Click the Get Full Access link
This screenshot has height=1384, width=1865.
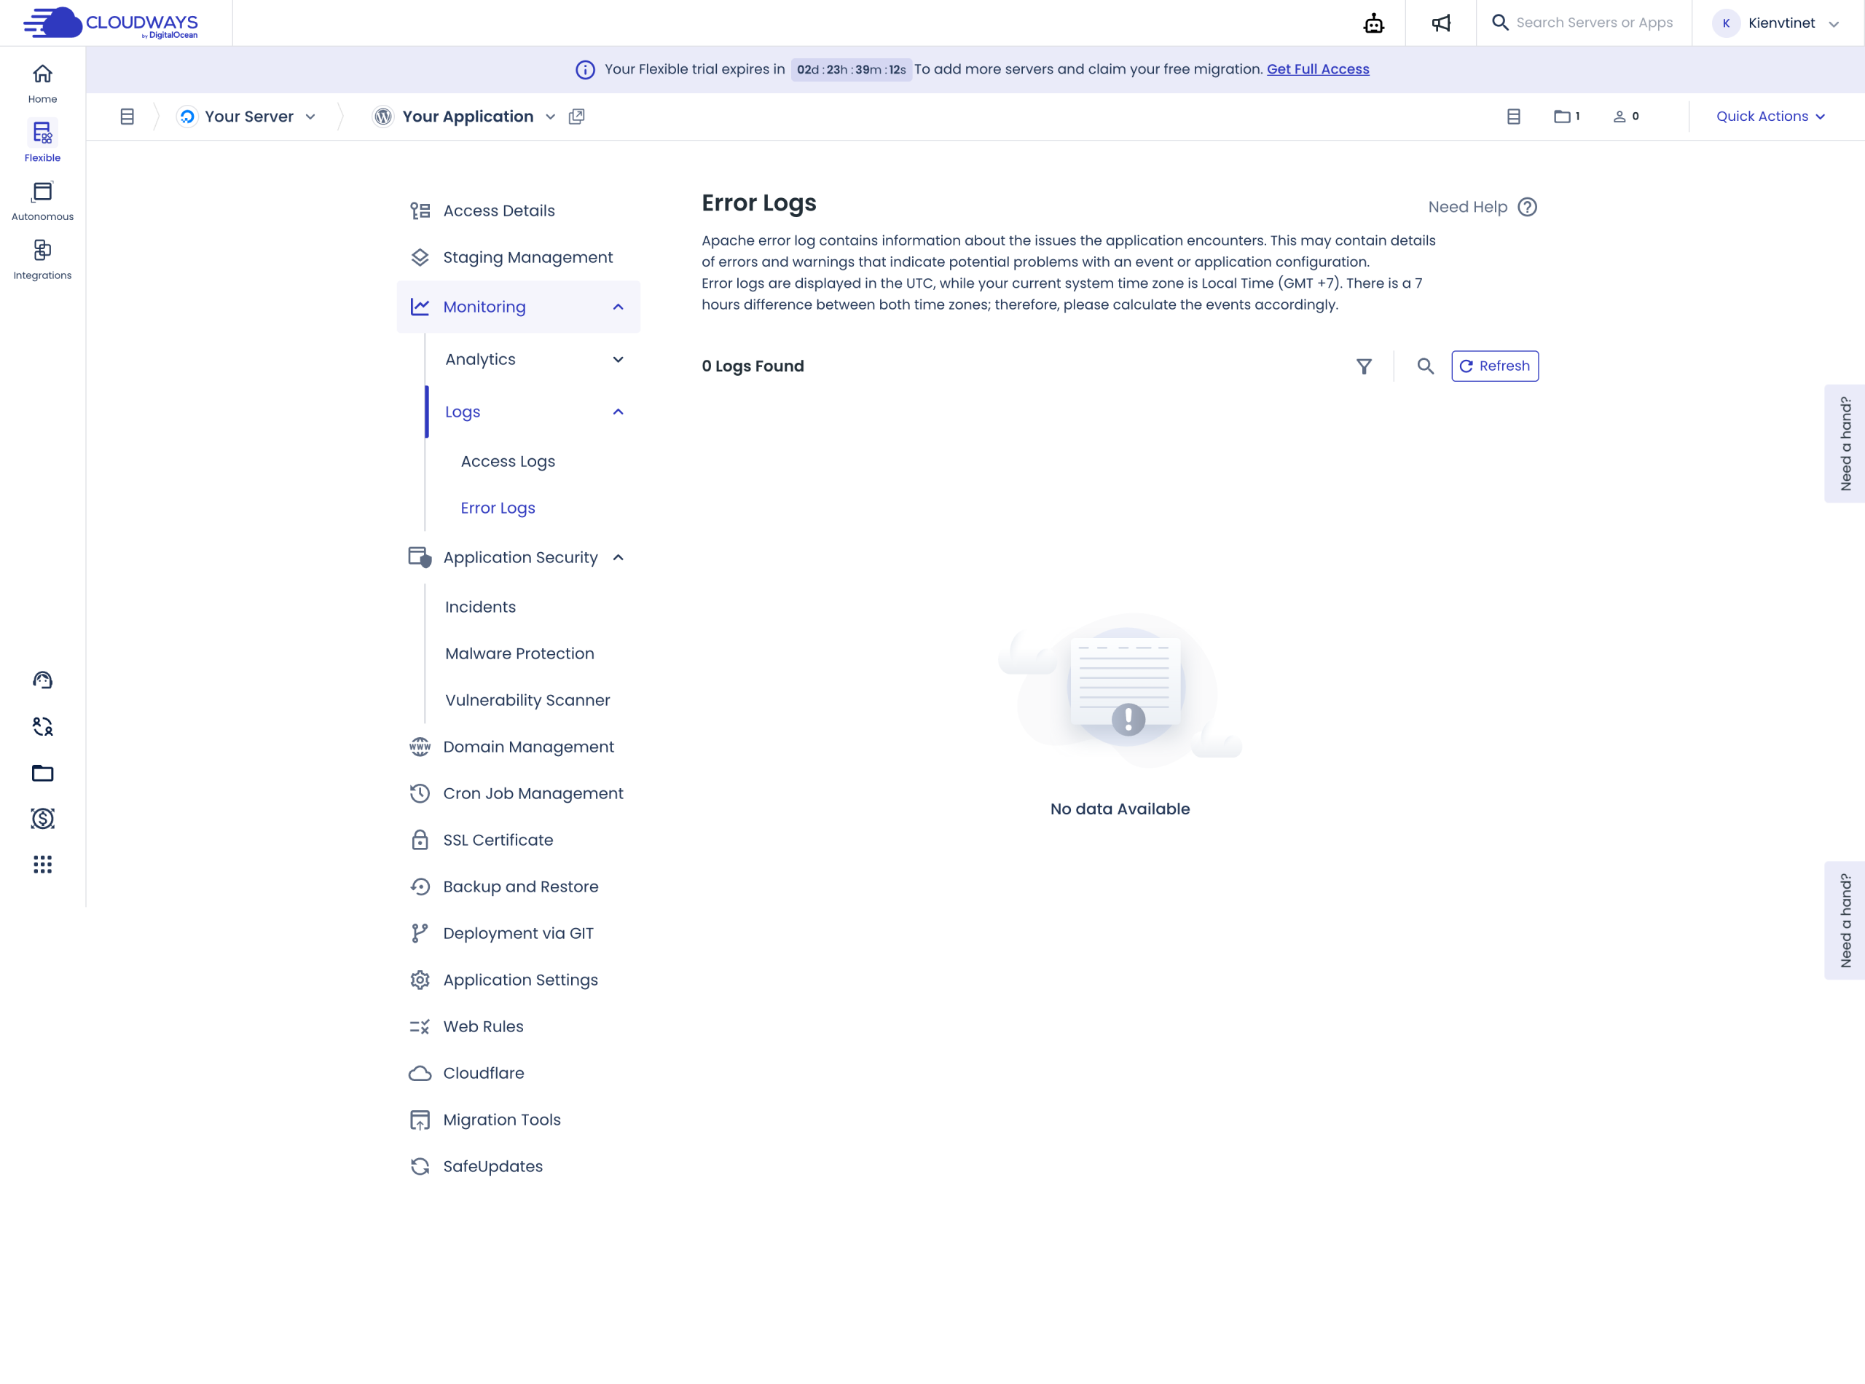pyautogui.click(x=1317, y=69)
